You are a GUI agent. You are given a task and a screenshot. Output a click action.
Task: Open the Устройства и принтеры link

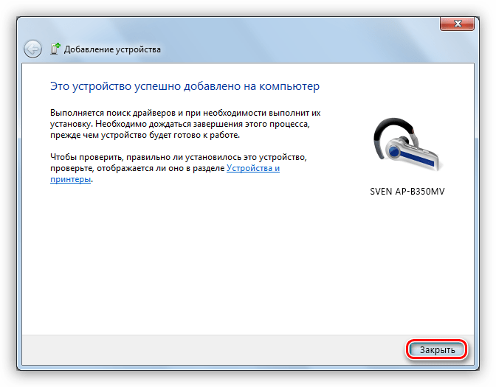[x=253, y=168]
